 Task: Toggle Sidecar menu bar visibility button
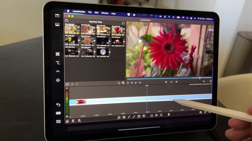(57, 16)
